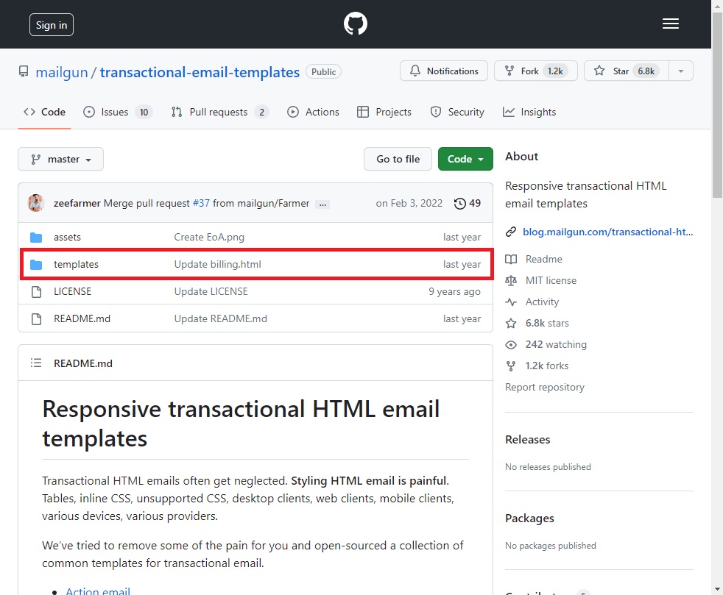Click the pulse icon next to Activity
This screenshot has width=723, height=595.
coord(511,302)
